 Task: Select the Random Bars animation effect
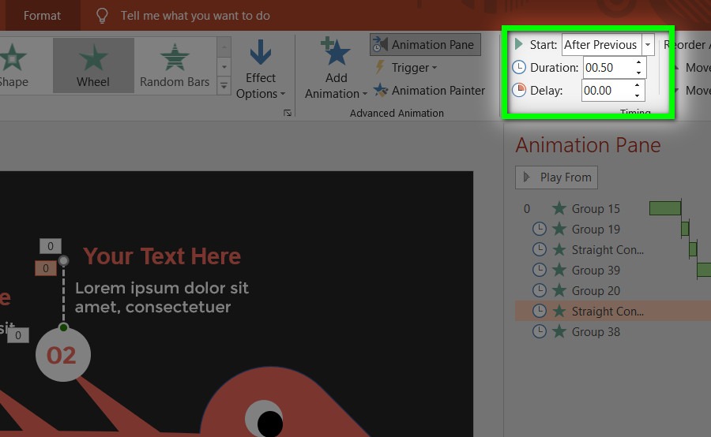(174, 65)
